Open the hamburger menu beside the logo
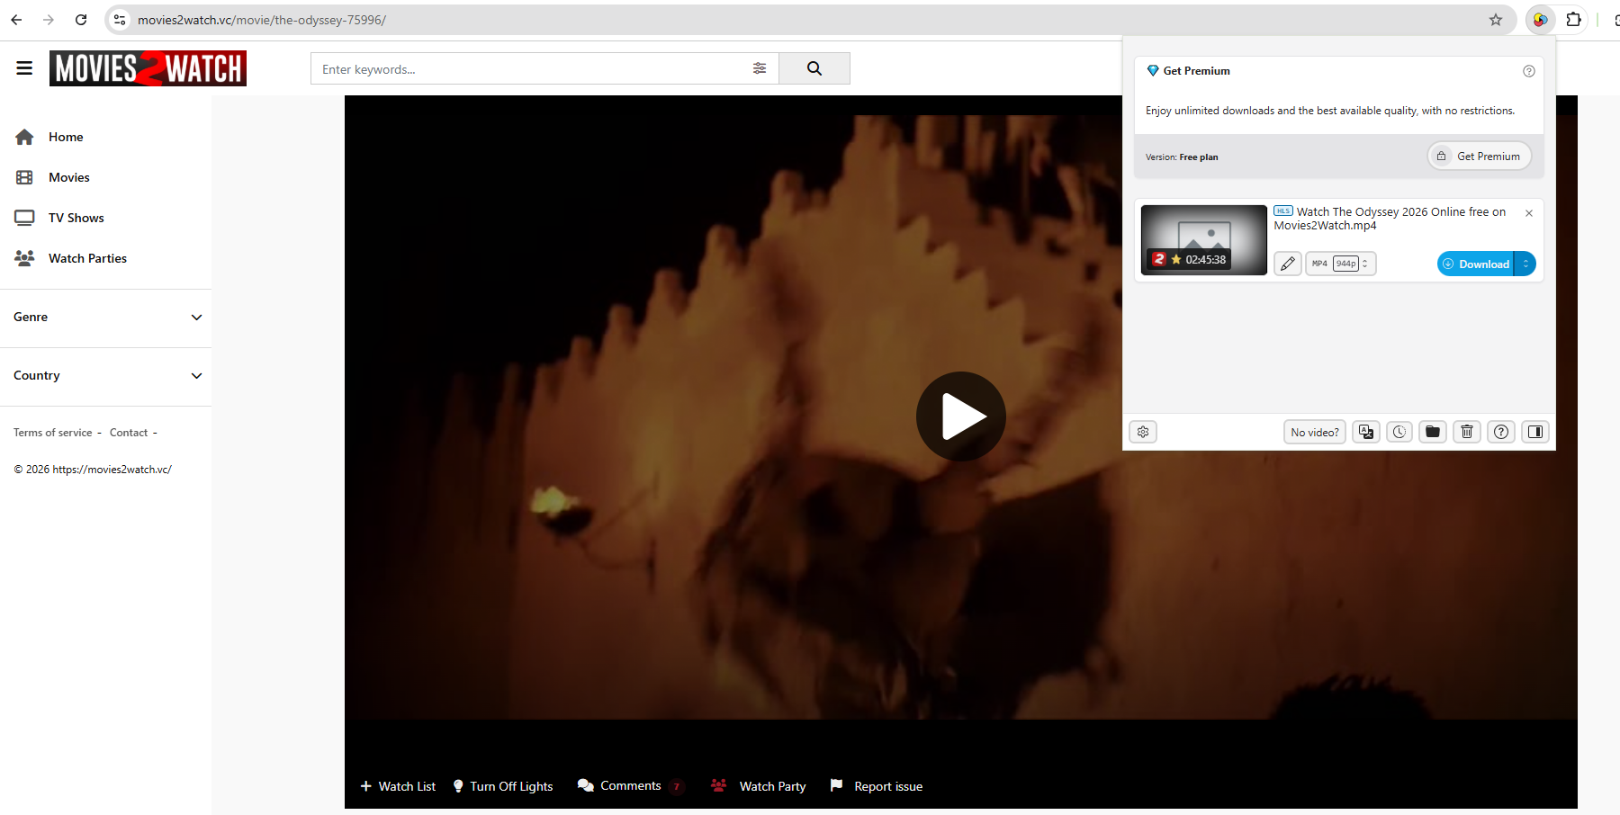Image resolution: width=1620 pixels, height=815 pixels. pyautogui.click(x=24, y=68)
